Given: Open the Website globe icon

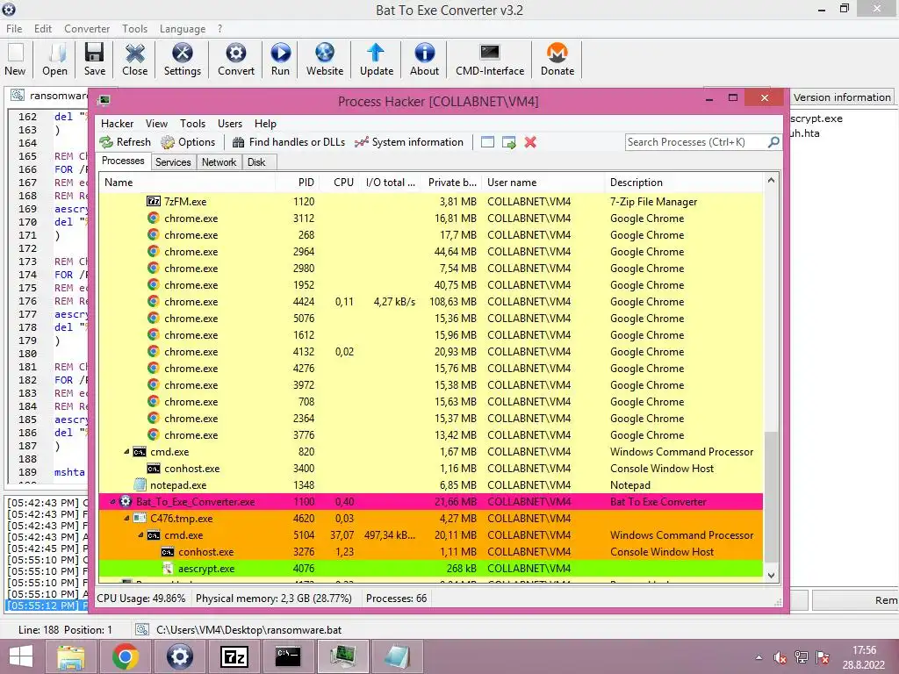Looking at the screenshot, I should pos(325,60).
